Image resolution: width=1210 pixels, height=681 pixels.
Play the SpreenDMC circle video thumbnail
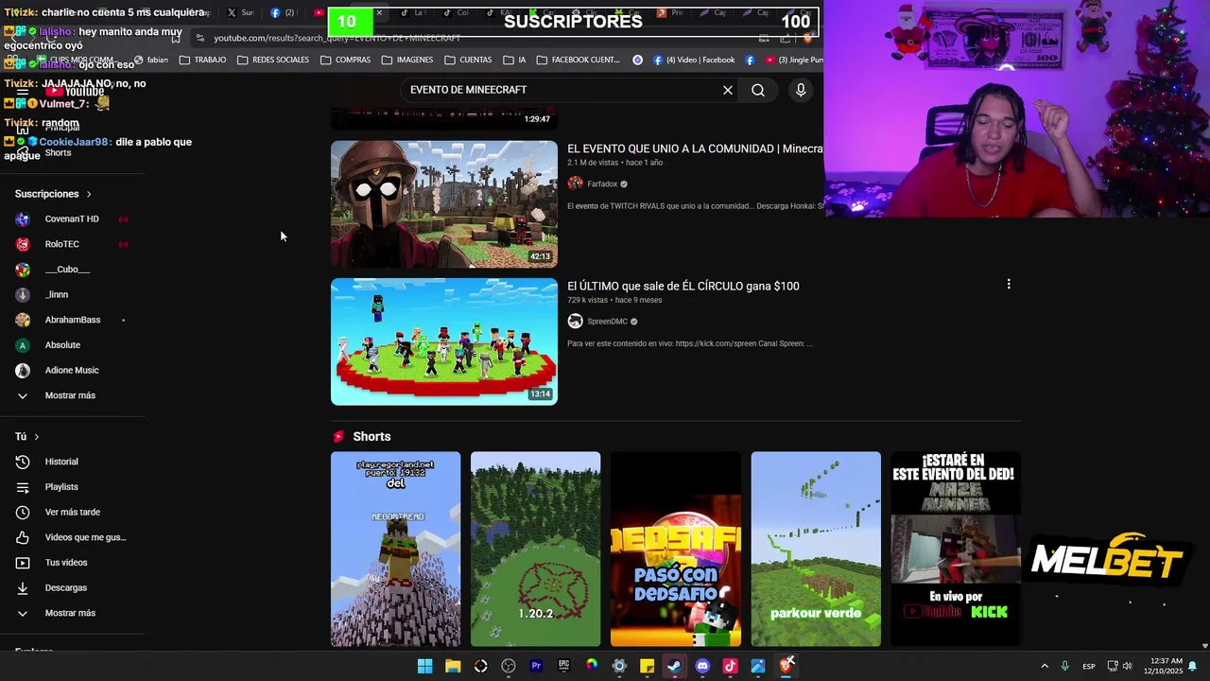coord(444,341)
